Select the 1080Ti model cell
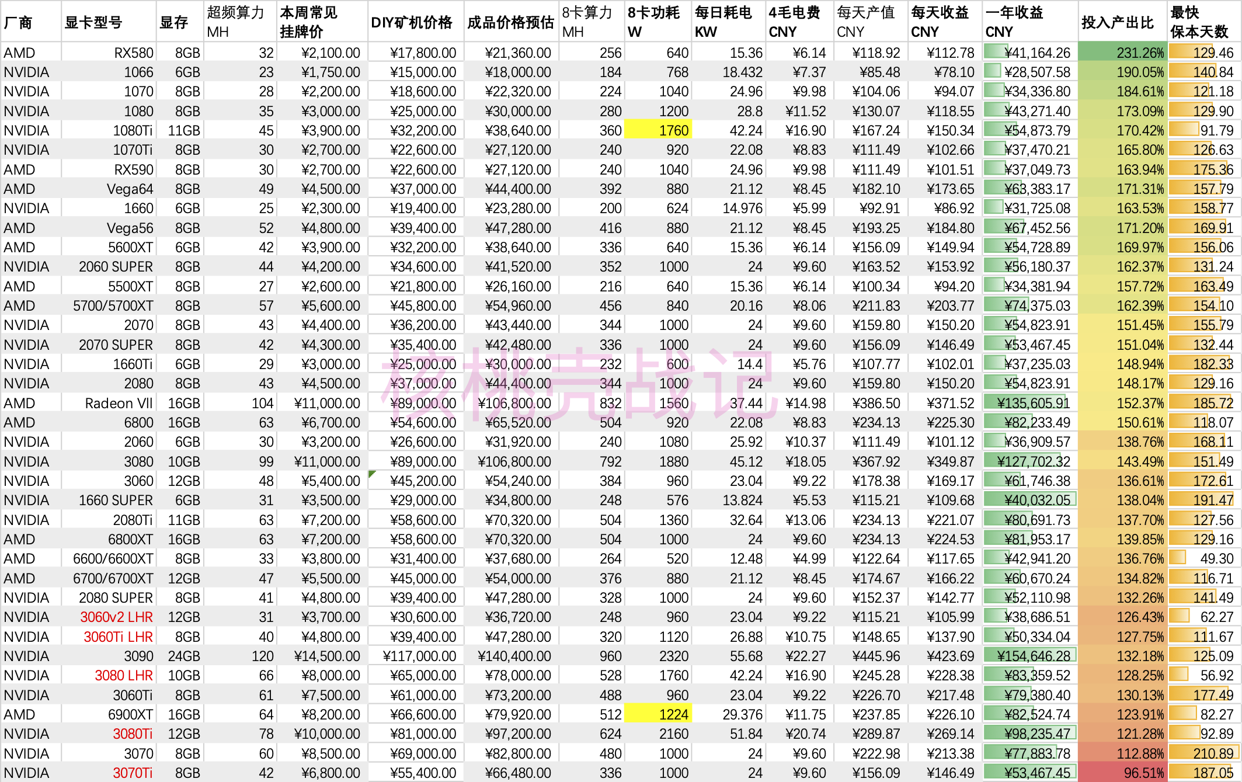The image size is (1242, 782). click(109, 130)
